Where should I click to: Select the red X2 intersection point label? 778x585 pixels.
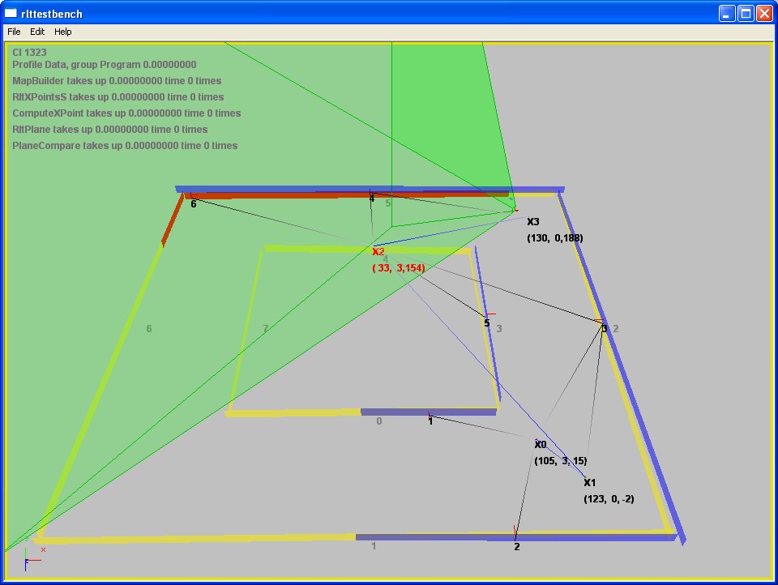(x=378, y=252)
